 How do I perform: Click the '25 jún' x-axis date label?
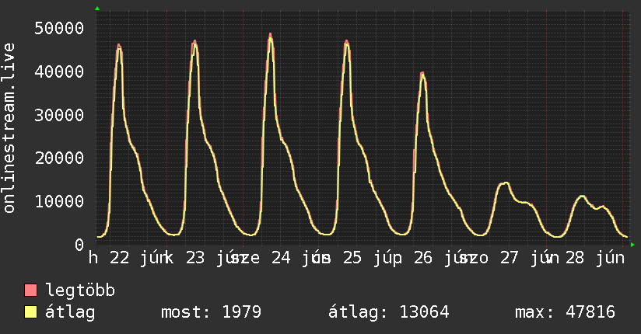(x=370, y=259)
